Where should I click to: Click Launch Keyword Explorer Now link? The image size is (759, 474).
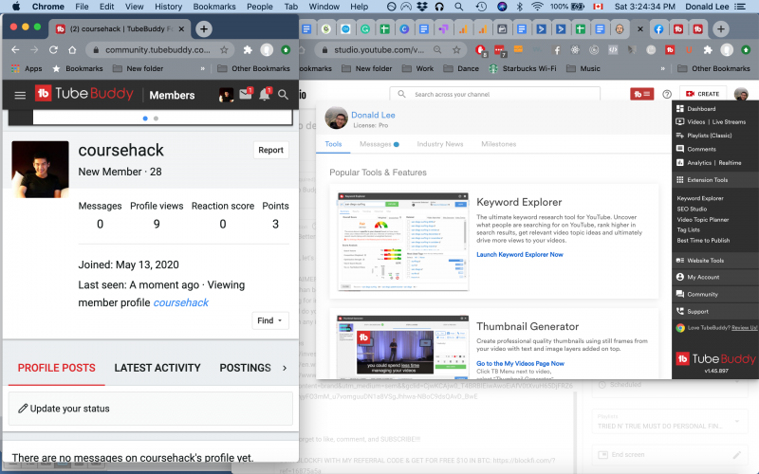(x=519, y=254)
